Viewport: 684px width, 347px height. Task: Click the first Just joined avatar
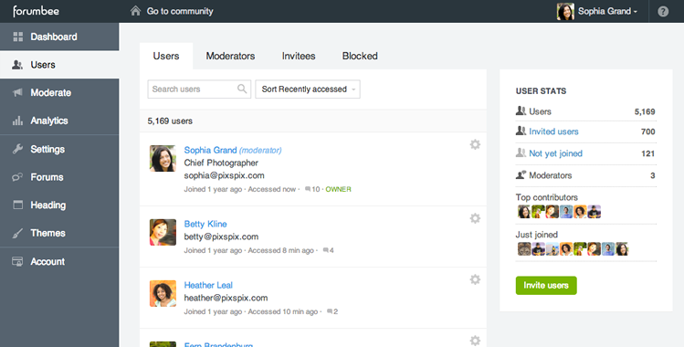pos(524,249)
